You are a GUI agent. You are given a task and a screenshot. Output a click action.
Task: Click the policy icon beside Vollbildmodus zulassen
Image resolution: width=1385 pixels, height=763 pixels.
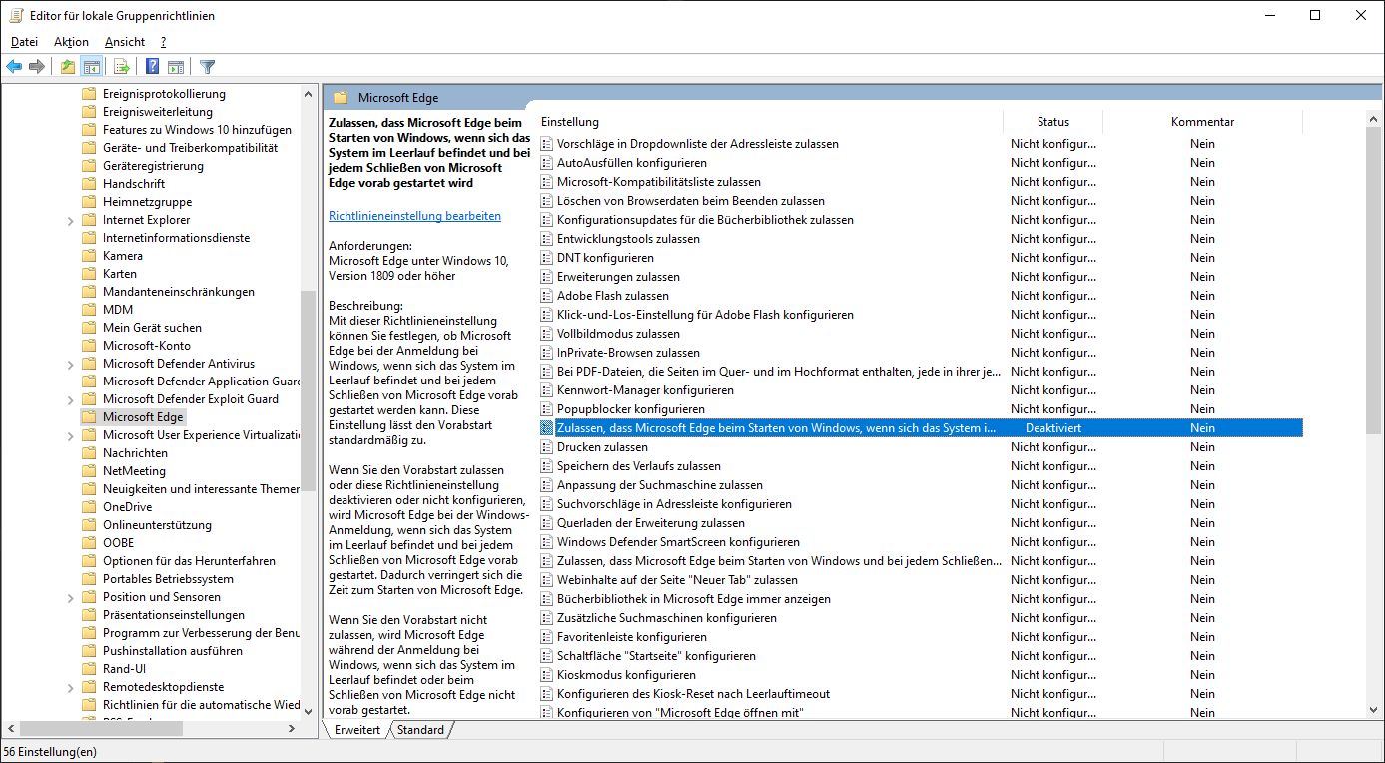point(546,334)
